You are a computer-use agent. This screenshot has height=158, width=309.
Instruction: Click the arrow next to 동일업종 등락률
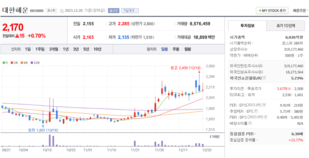point(257,140)
